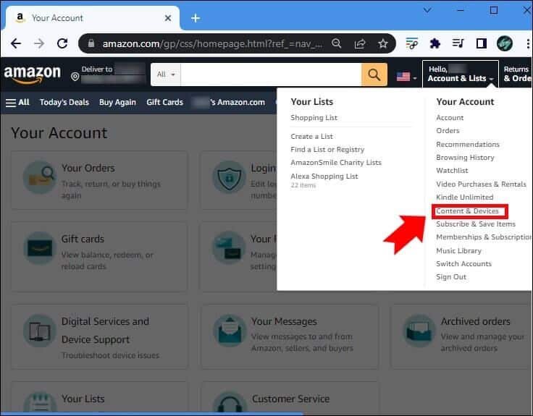Open Recommendations link
This screenshot has width=533, height=416.
[468, 144]
